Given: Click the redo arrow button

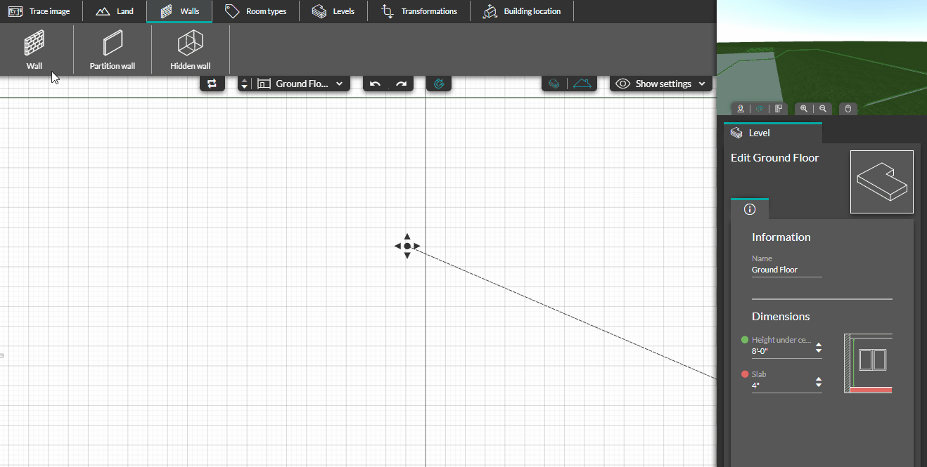Looking at the screenshot, I should (401, 84).
